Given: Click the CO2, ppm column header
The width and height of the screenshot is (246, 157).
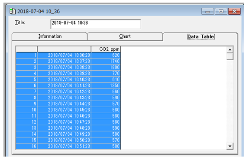Looking at the screenshot, I should click(106, 49).
